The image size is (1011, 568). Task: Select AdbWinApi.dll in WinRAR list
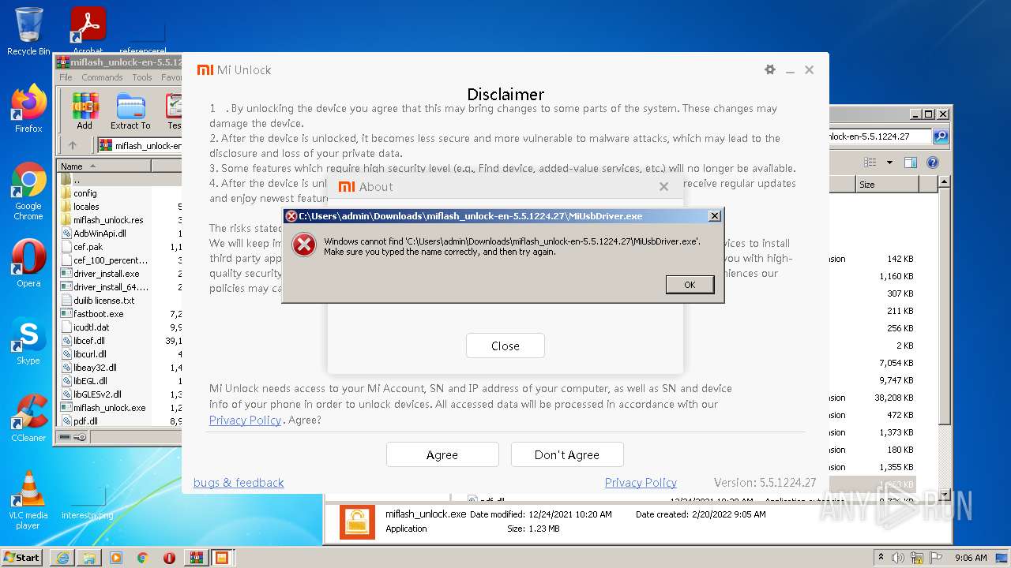[100, 234]
